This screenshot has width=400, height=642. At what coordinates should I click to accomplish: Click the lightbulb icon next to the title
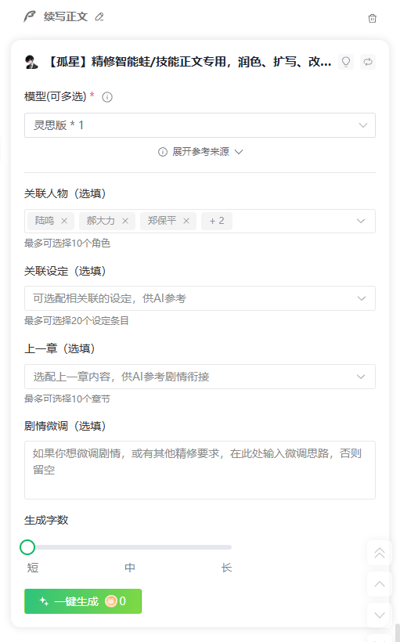pyautogui.click(x=346, y=62)
